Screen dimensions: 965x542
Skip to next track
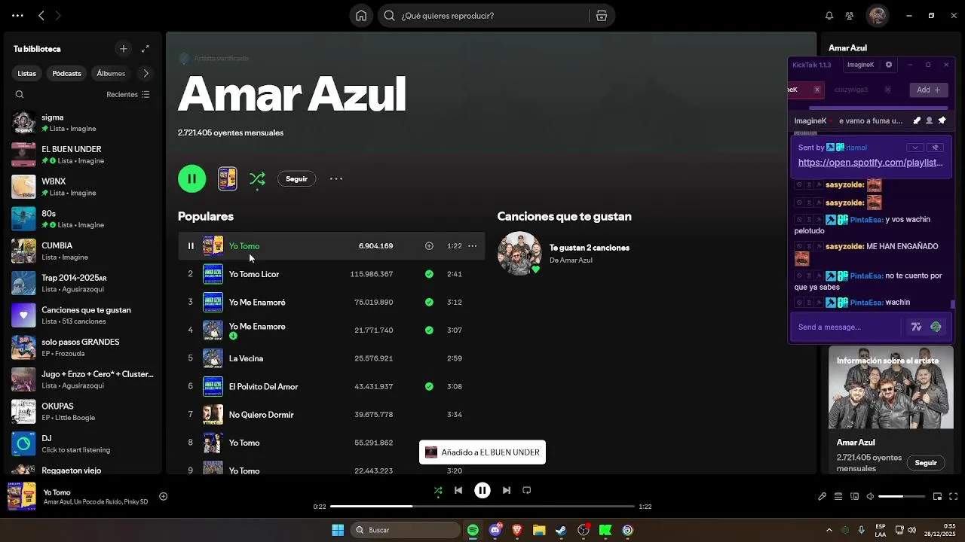[x=507, y=490]
